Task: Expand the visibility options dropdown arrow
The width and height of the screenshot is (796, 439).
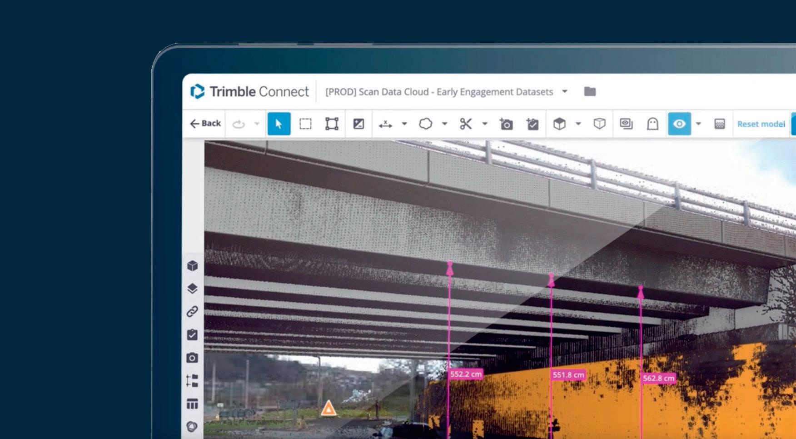Action: pos(698,124)
